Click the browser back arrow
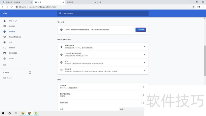206x116 pixels. tap(3, 7)
